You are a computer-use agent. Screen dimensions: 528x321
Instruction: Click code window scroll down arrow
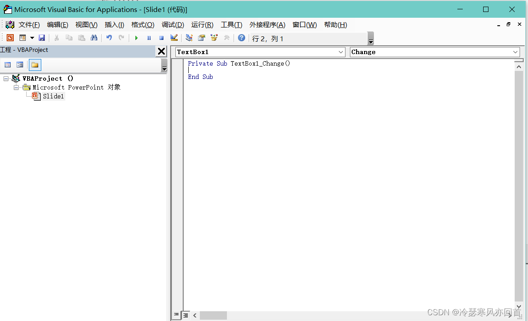point(519,306)
